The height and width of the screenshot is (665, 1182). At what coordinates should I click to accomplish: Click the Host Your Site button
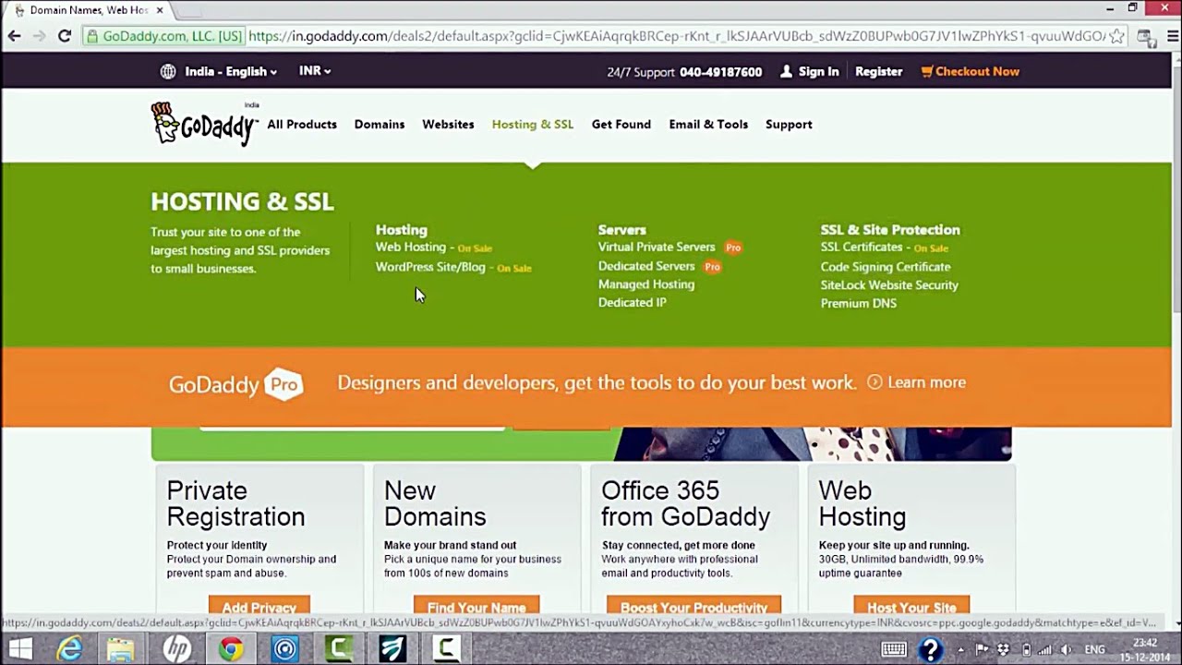click(x=911, y=607)
